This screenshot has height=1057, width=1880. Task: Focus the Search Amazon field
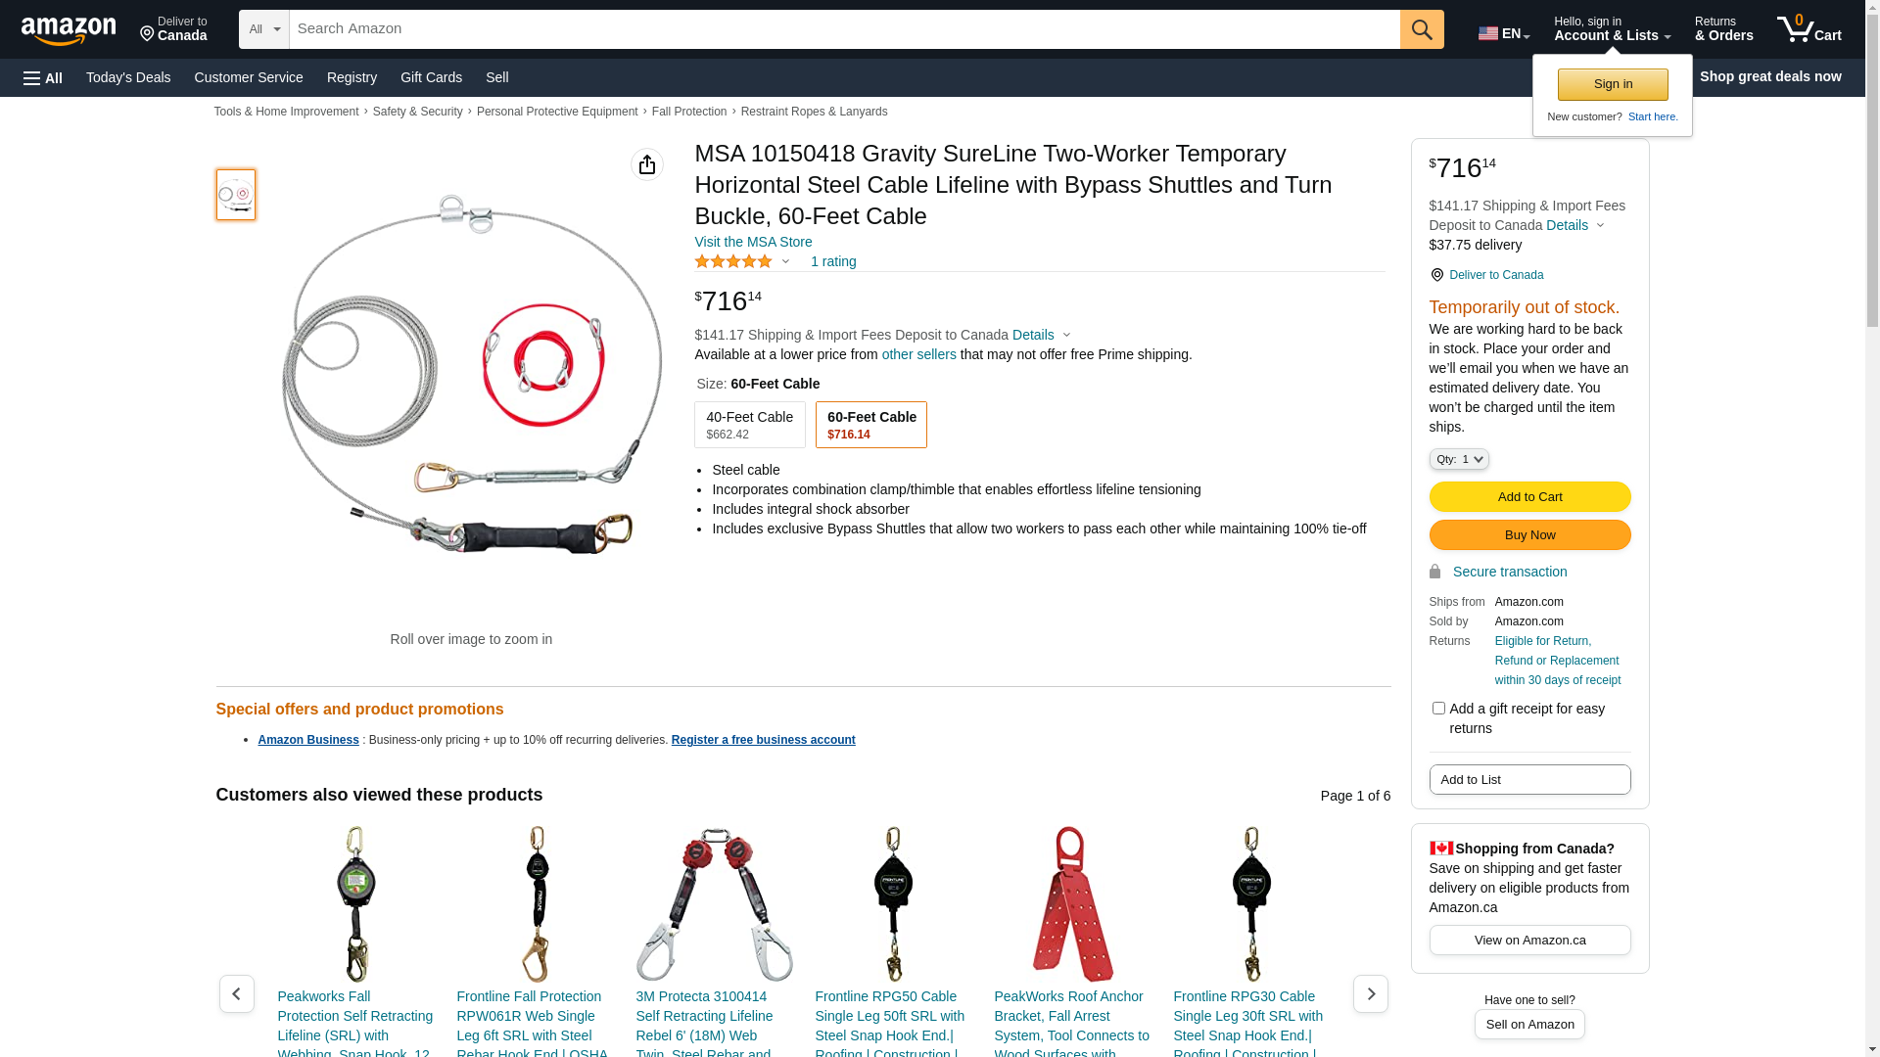tap(844, 29)
